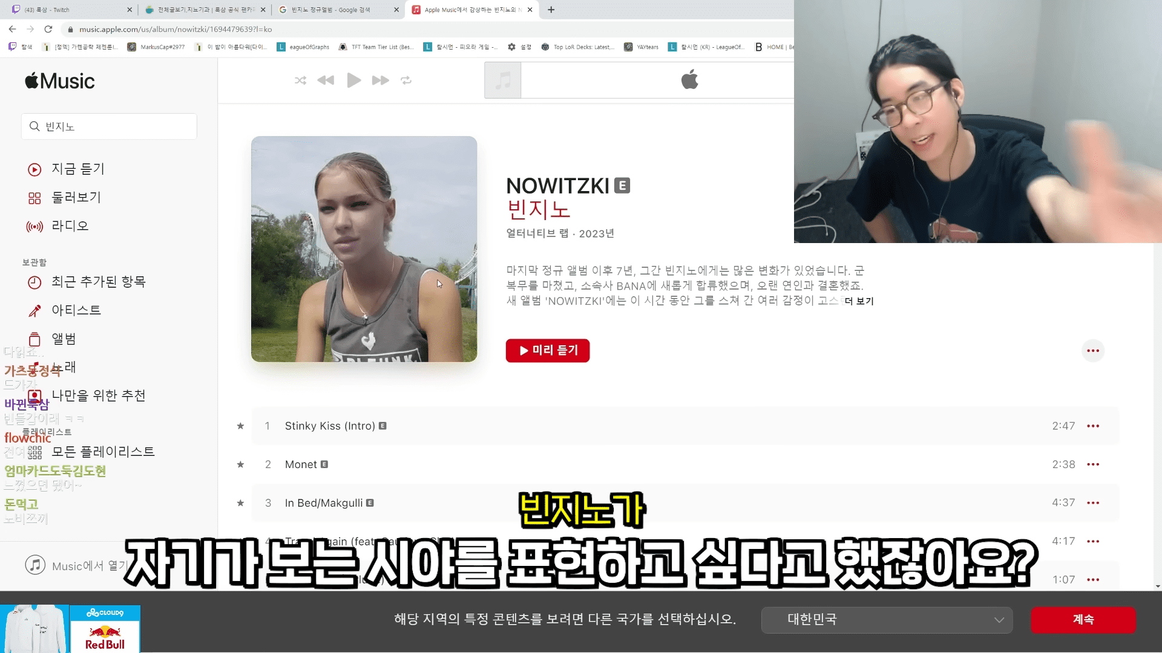Favorite the Monet track with its star
This screenshot has height=653, width=1162.
point(240,465)
